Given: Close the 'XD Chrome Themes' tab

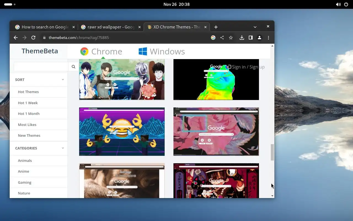Looking at the screenshot, I should pyautogui.click(x=205, y=27).
